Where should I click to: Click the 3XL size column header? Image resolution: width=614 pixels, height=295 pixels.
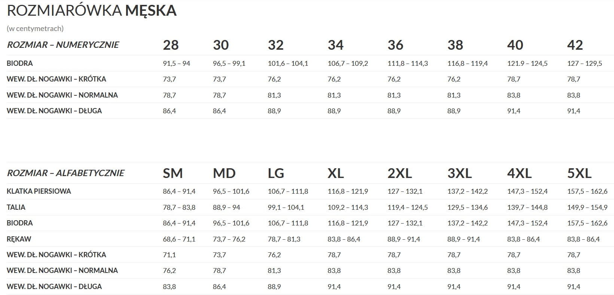click(x=459, y=173)
